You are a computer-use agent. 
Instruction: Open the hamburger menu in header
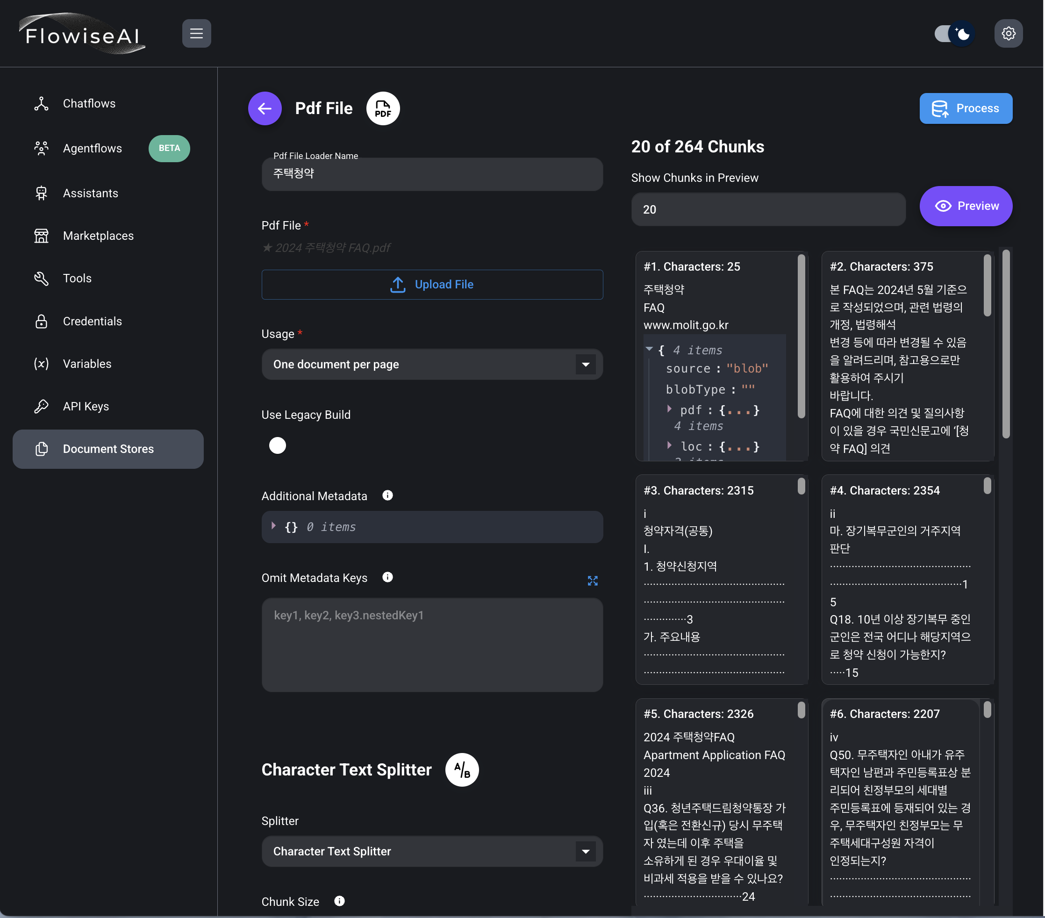pyautogui.click(x=196, y=34)
